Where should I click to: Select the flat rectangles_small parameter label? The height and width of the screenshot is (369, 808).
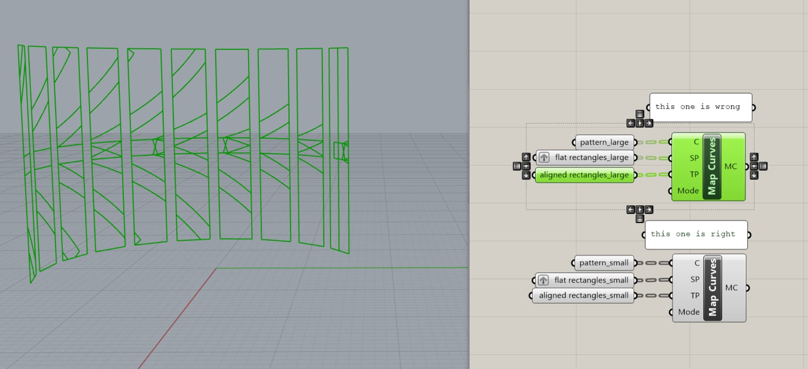coord(591,280)
